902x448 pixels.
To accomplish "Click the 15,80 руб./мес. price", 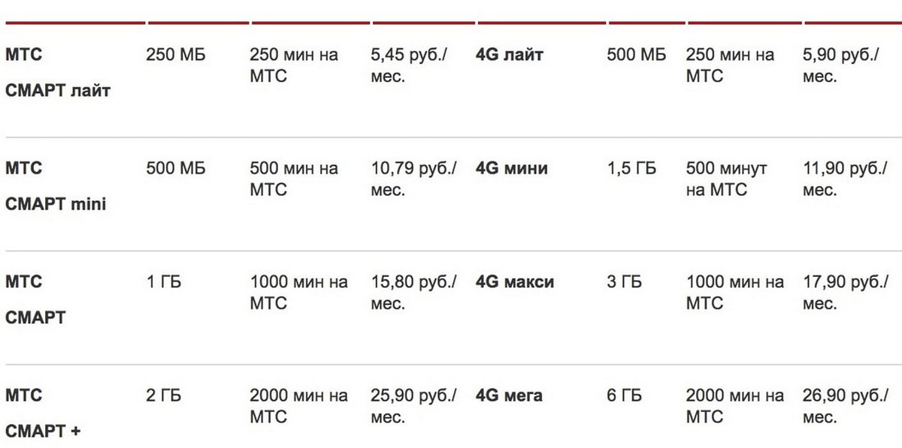I will (x=414, y=293).
